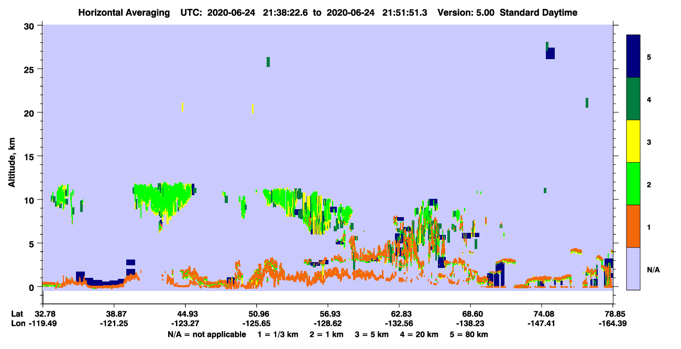Image resolution: width=681 pixels, height=349 pixels.
Task: Click the 10 altitude tick label
Action: tap(30, 200)
